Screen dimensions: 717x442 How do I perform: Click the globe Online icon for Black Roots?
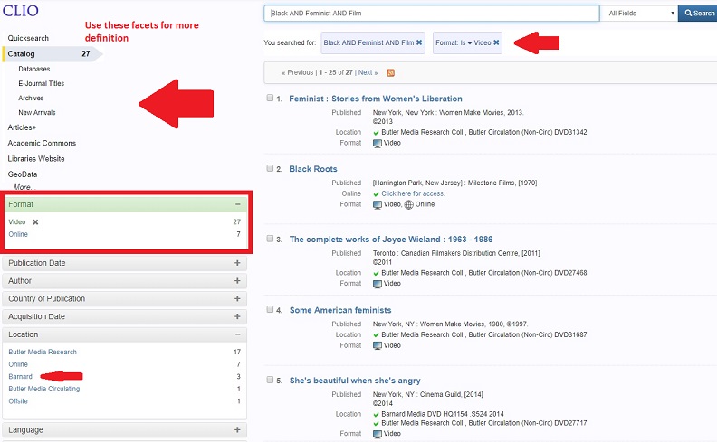click(x=409, y=204)
